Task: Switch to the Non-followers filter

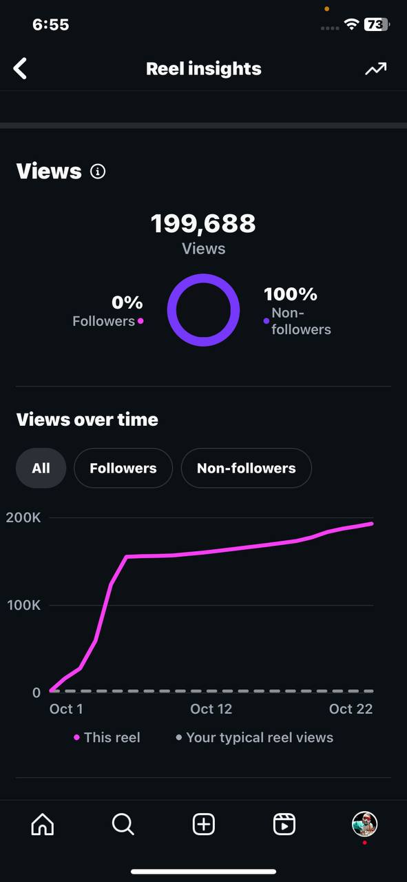Action: tap(246, 468)
